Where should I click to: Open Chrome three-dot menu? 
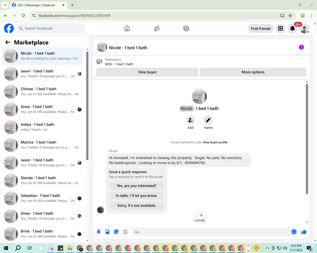(x=311, y=16)
